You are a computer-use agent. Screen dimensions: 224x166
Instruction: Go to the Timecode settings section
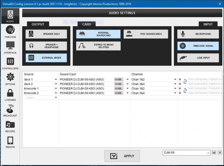[10, 32]
